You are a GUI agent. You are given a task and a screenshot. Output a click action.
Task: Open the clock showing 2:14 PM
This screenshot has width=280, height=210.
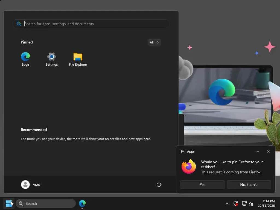coord(266,203)
